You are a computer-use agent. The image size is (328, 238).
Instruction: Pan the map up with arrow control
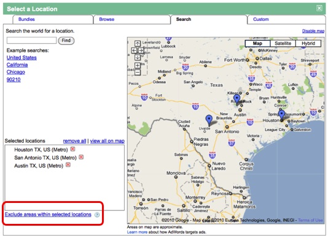pos(138,44)
